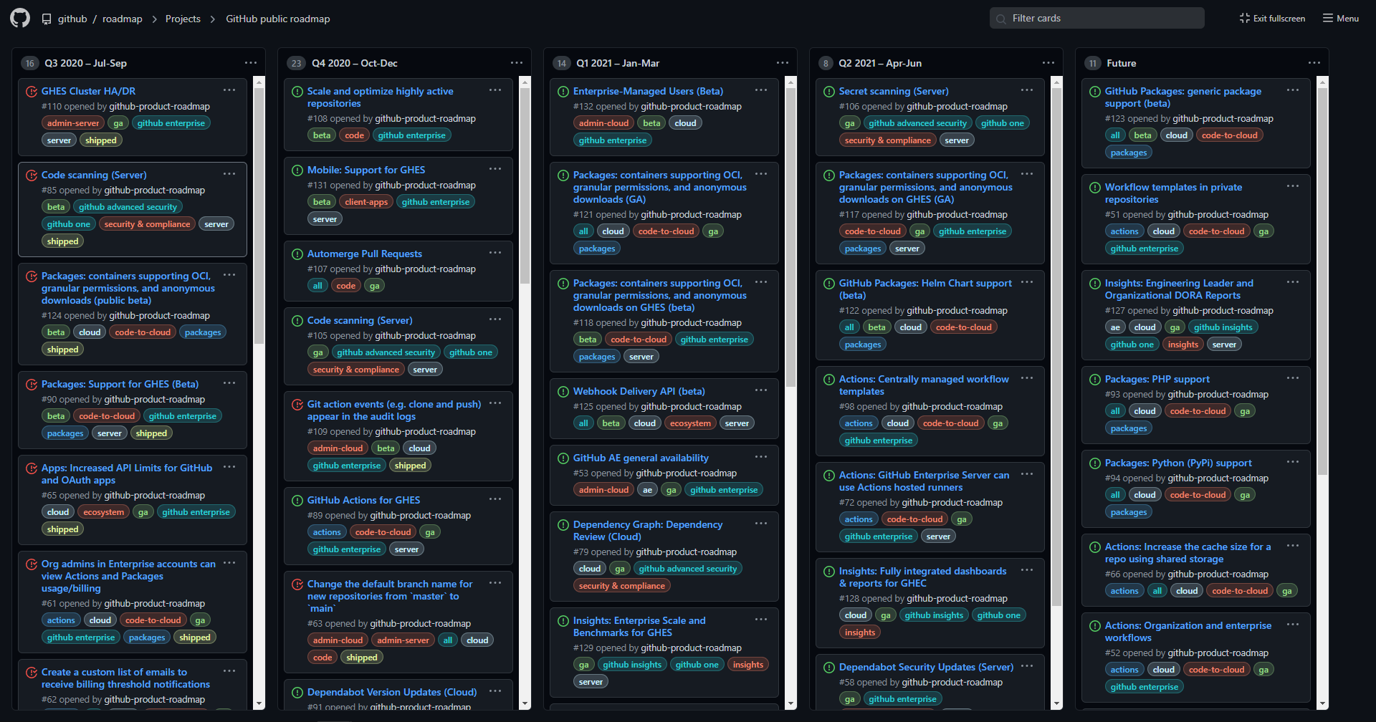The width and height of the screenshot is (1376, 722).
Task: Open the GitHub home logo
Action: (20, 18)
